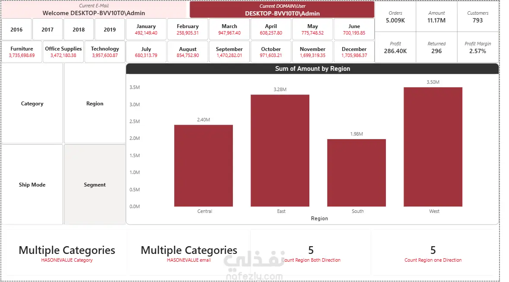Viewport: 509px width, 282px height.
Task: Filter by Office Supplies category tile
Action: click(63, 51)
